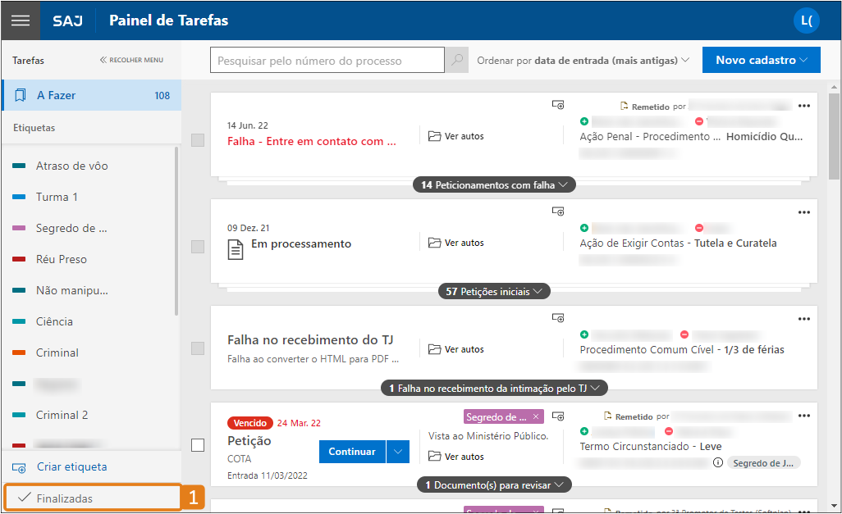Open Novo cadastro
Image resolution: width=842 pixels, height=514 pixels.
(760, 59)
